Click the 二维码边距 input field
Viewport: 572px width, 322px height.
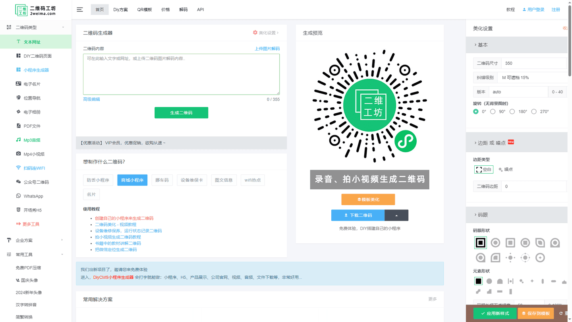tap(534, 186)
